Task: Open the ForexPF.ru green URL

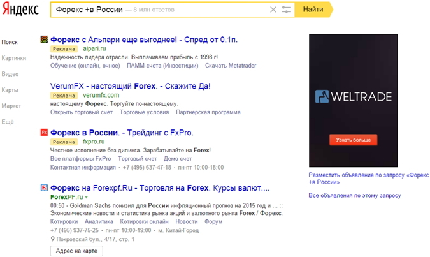Action: tap(67, 197)
